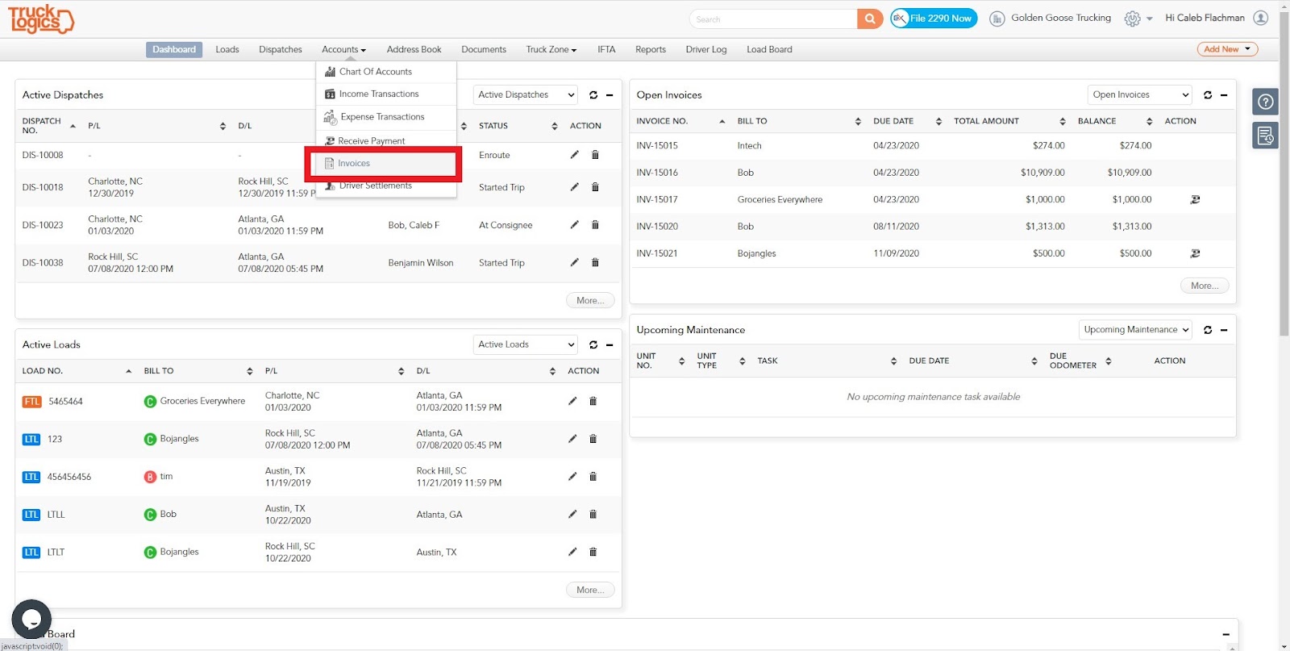Sort loads by Load No. column
Viewport: 1290px width, 651px height.
point(77,371)
